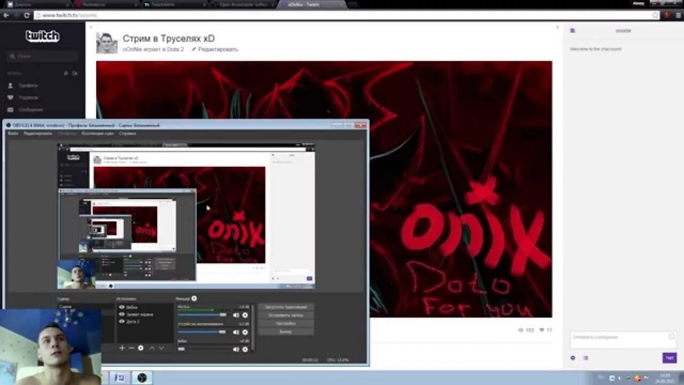The width and height of the screenshot is (684, 385).
Task: Toggle visibility of the Dota 2 source
Action: [x=122, y=321]
